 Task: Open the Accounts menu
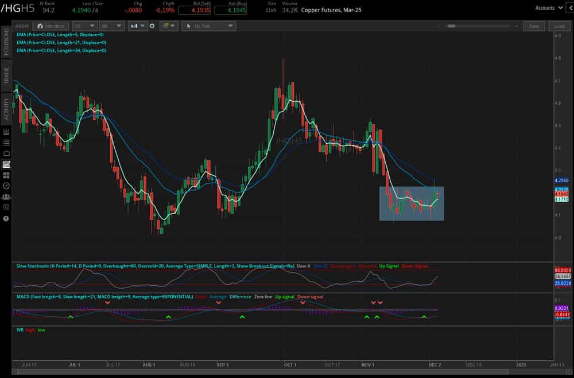548,8
